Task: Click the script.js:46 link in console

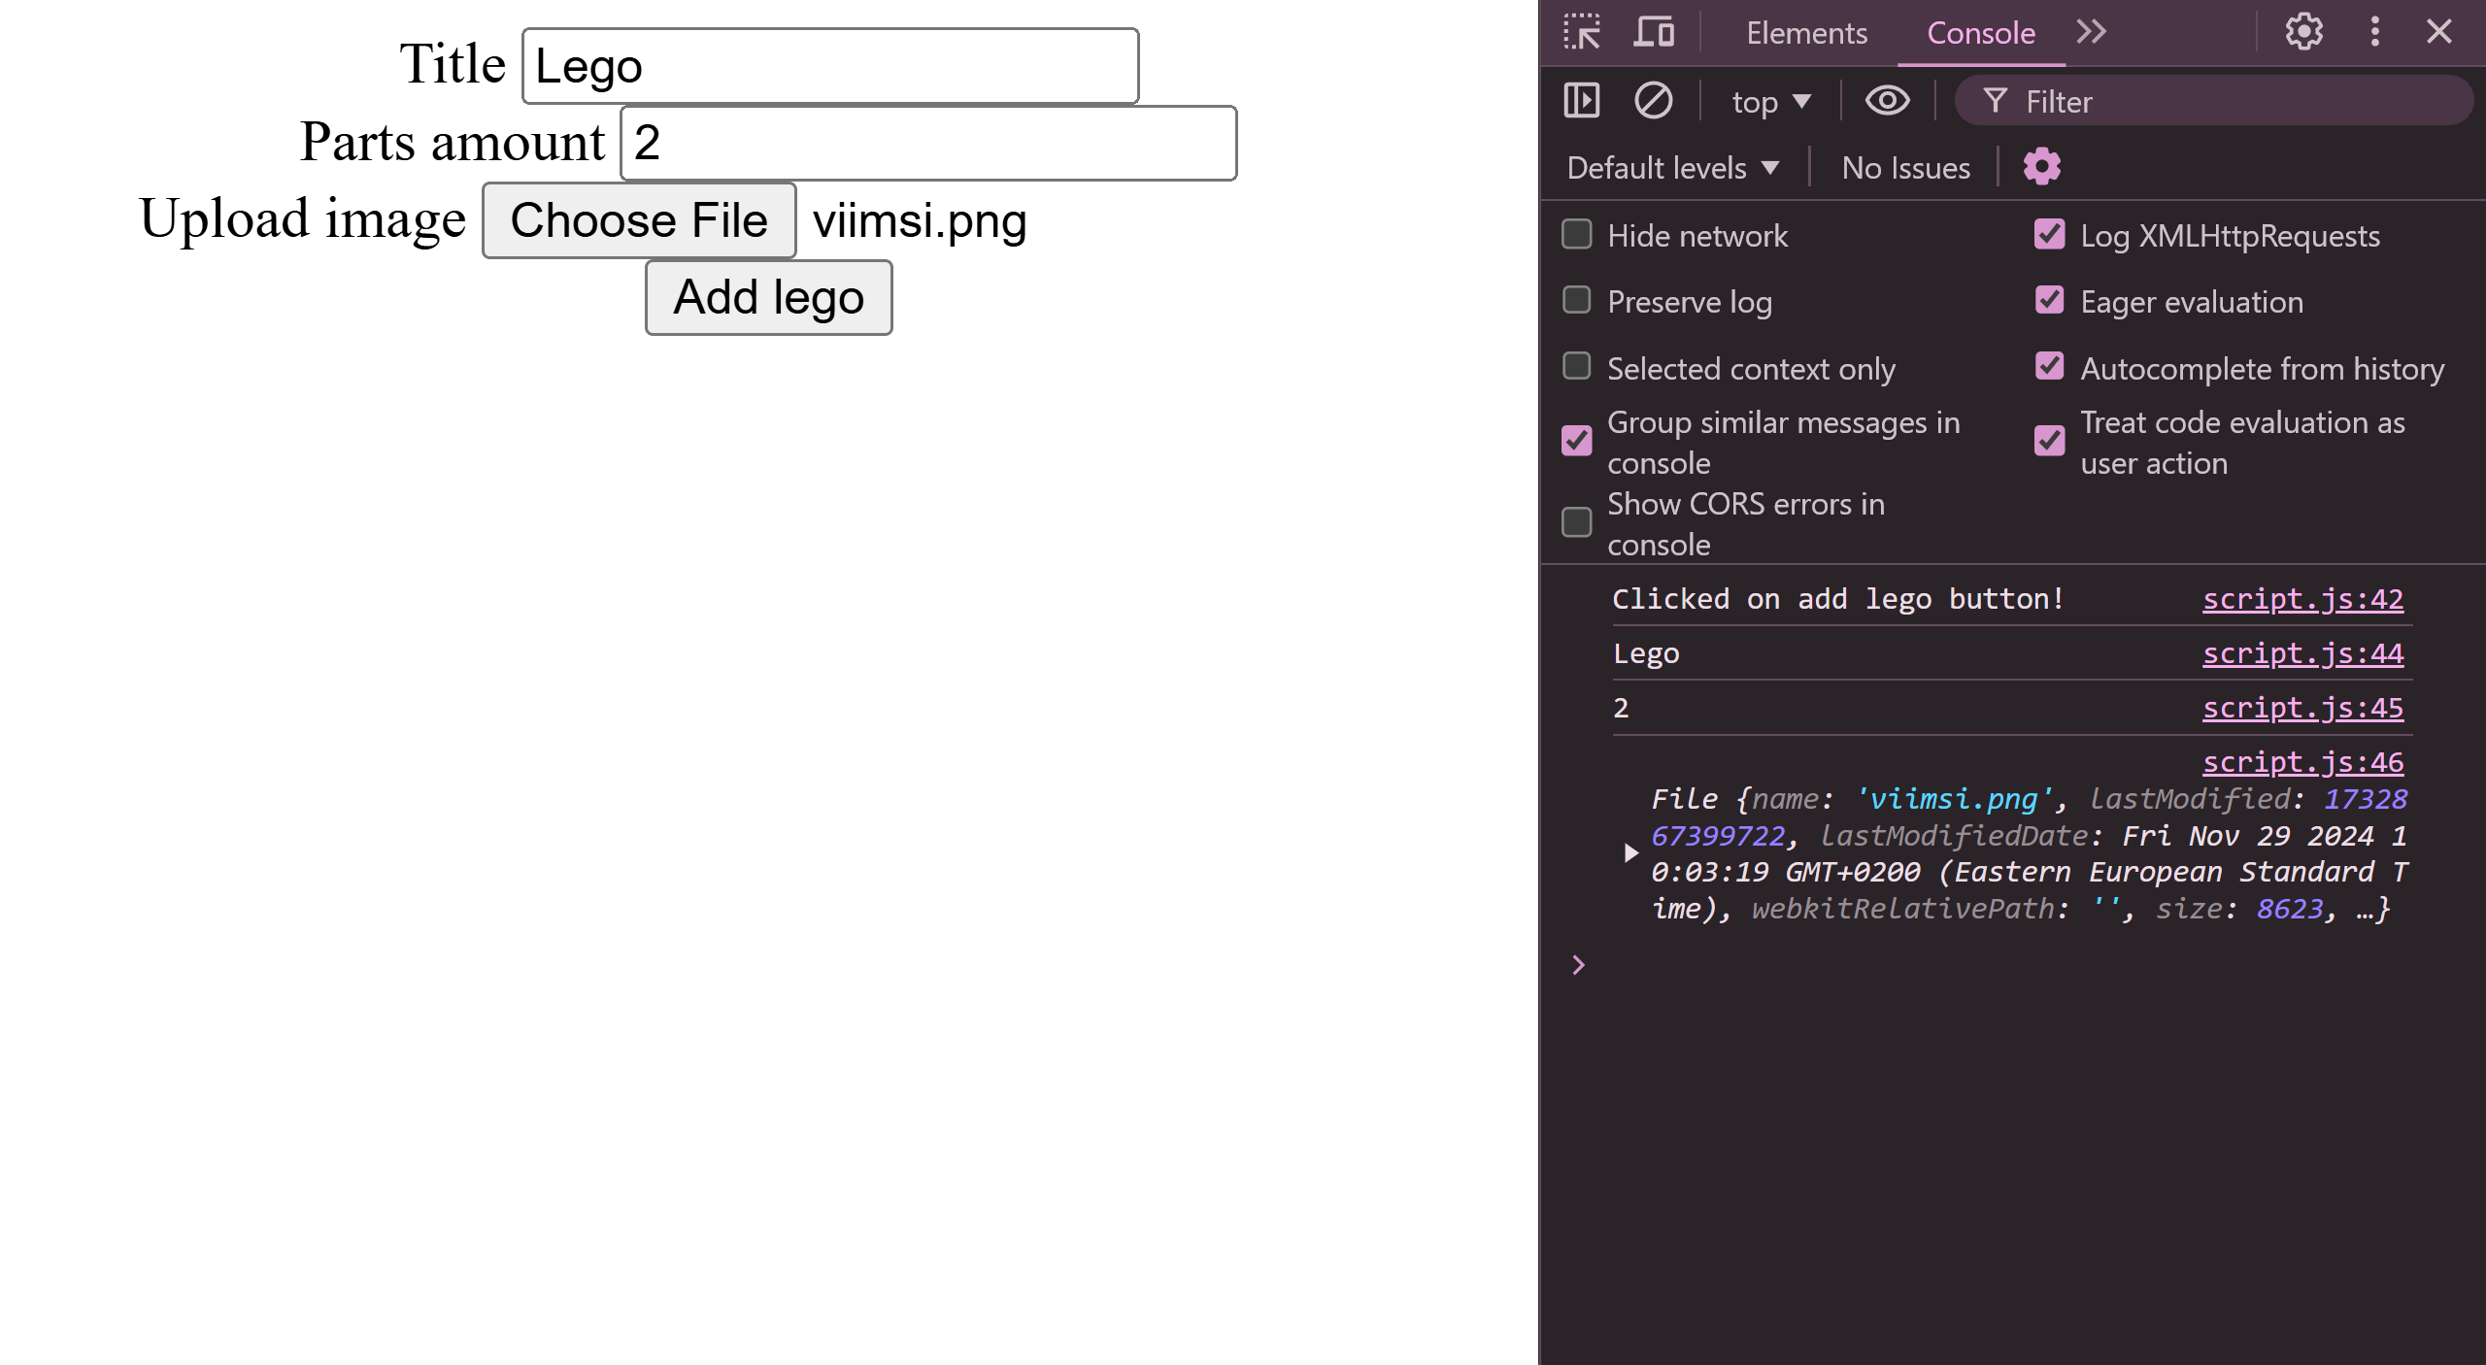Action: 2302,763
